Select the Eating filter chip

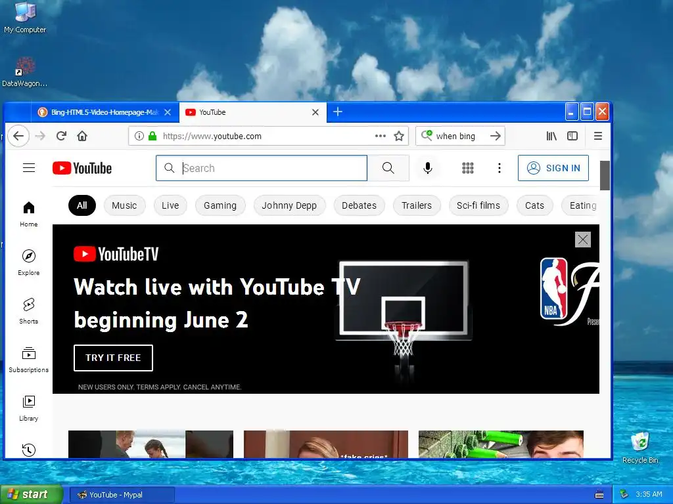(x=581, y=205)
